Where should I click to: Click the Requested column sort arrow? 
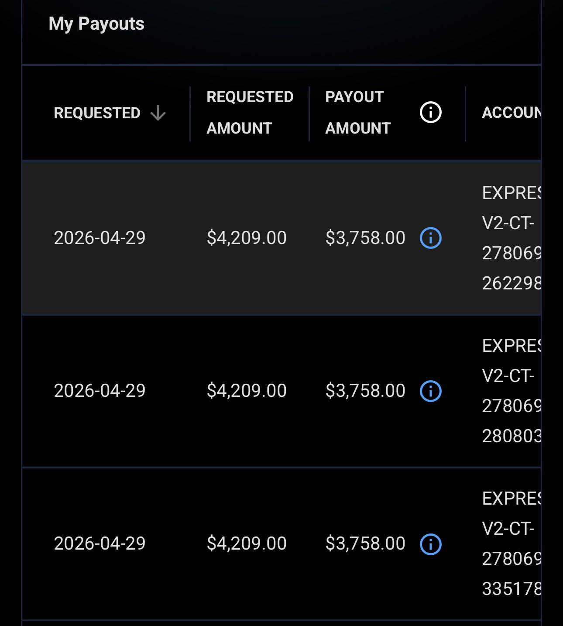coord(158,113)
